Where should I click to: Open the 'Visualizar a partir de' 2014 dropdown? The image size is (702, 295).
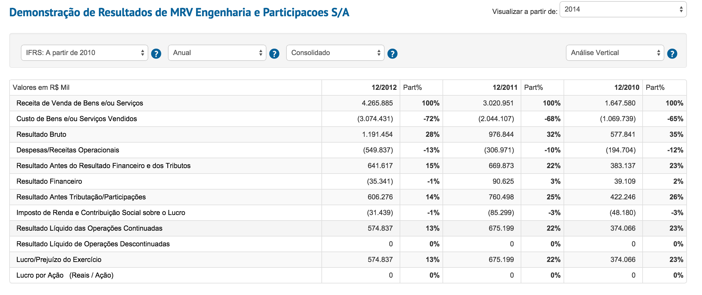(x=623, y=9)
